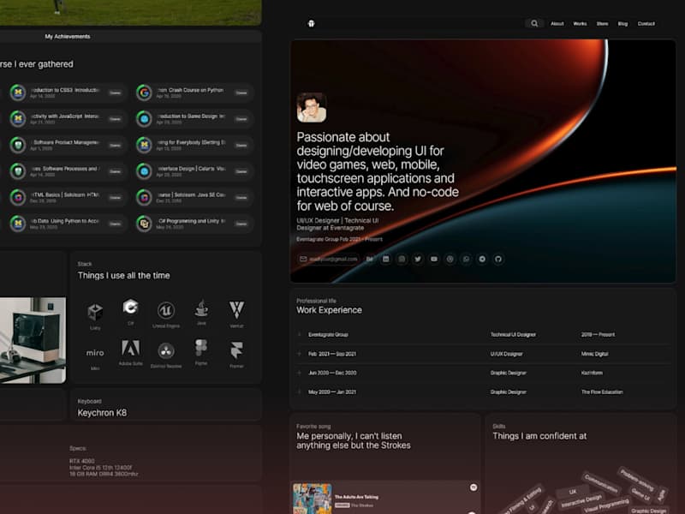This screenshot has height=514, width=685.
Task: Click the Google badge beside Crash Course on Python
Action: click(x=144, y=93)
